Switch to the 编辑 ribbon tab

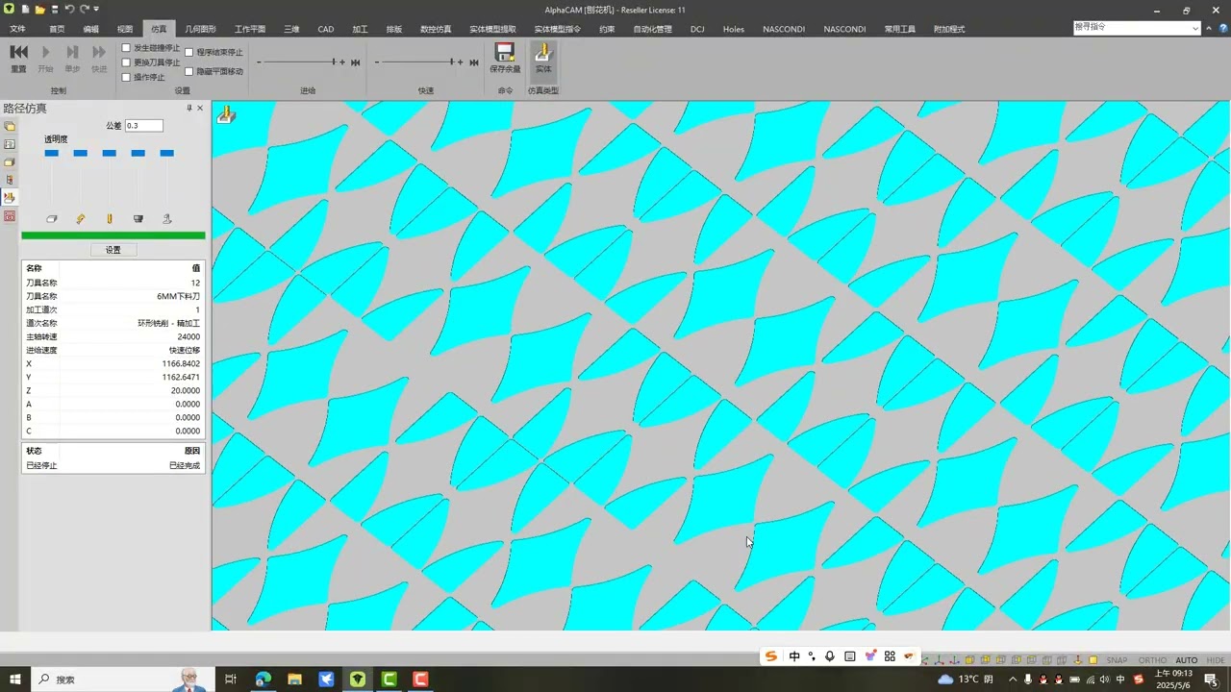[90, 29]
